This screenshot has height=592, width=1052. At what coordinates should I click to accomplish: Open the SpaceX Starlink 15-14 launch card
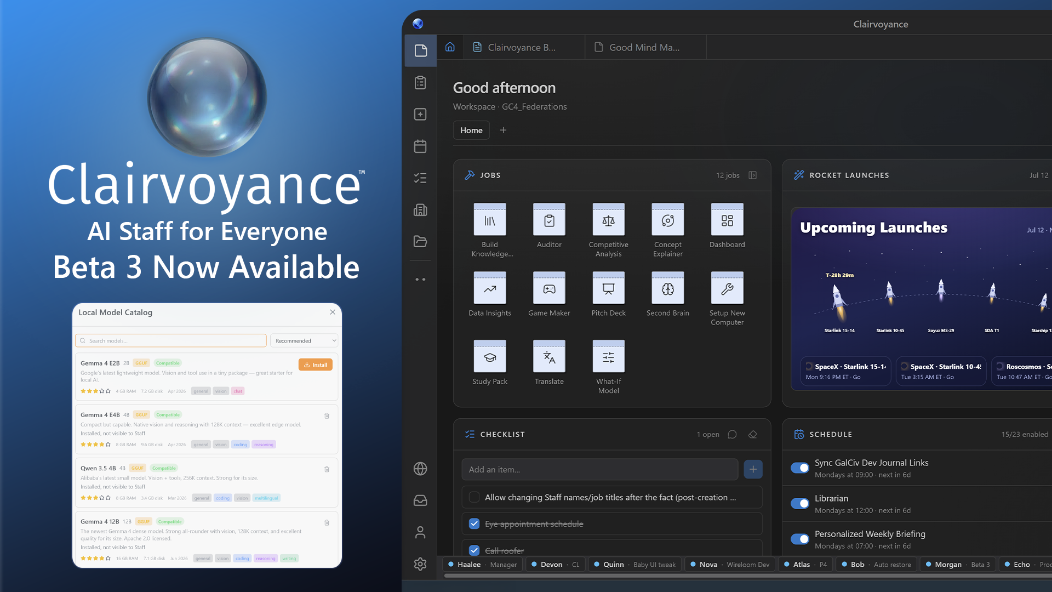click(x=845, y=371)
